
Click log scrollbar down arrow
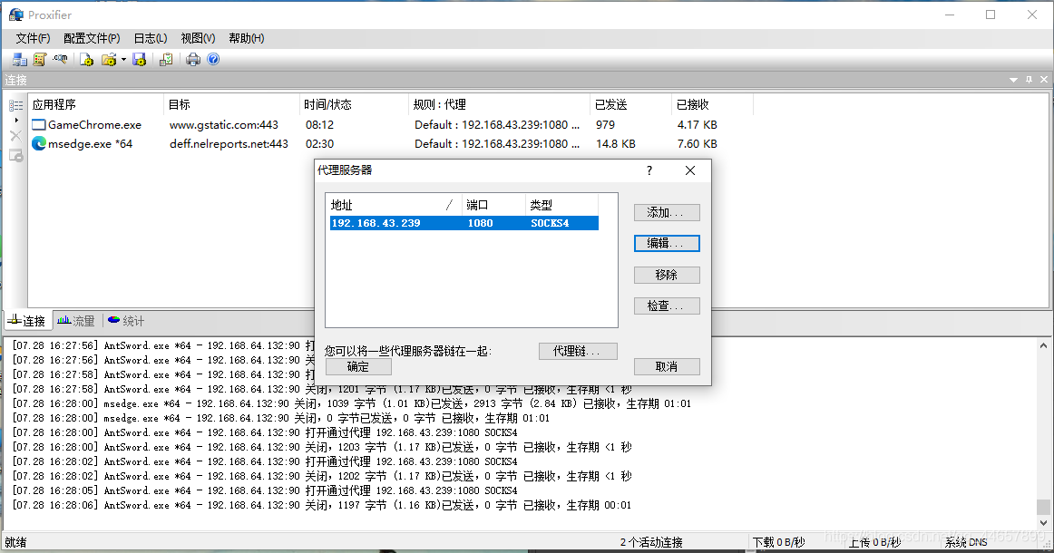point(1043,523)
